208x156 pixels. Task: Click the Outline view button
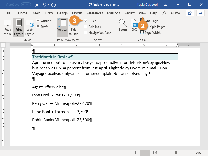pyautogui.click(x=43, y=21)
